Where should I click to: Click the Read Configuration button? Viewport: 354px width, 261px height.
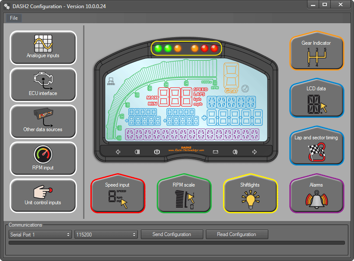(236, 234)
